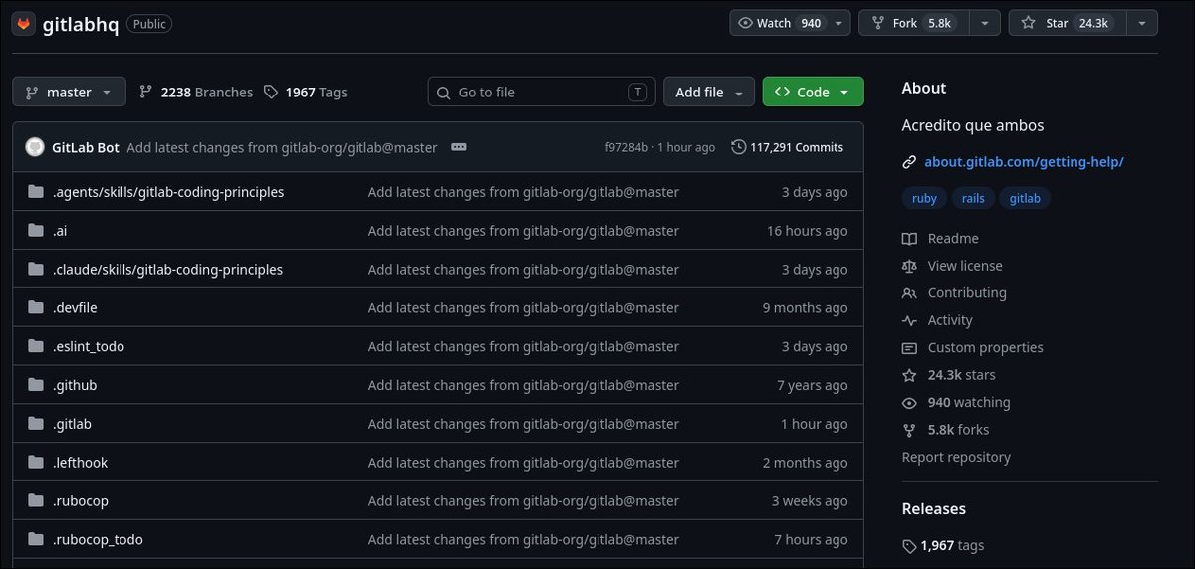The image size is (1195, 569).
Task: Open the .rubocop_todo folder
Action: pos(98,540)
